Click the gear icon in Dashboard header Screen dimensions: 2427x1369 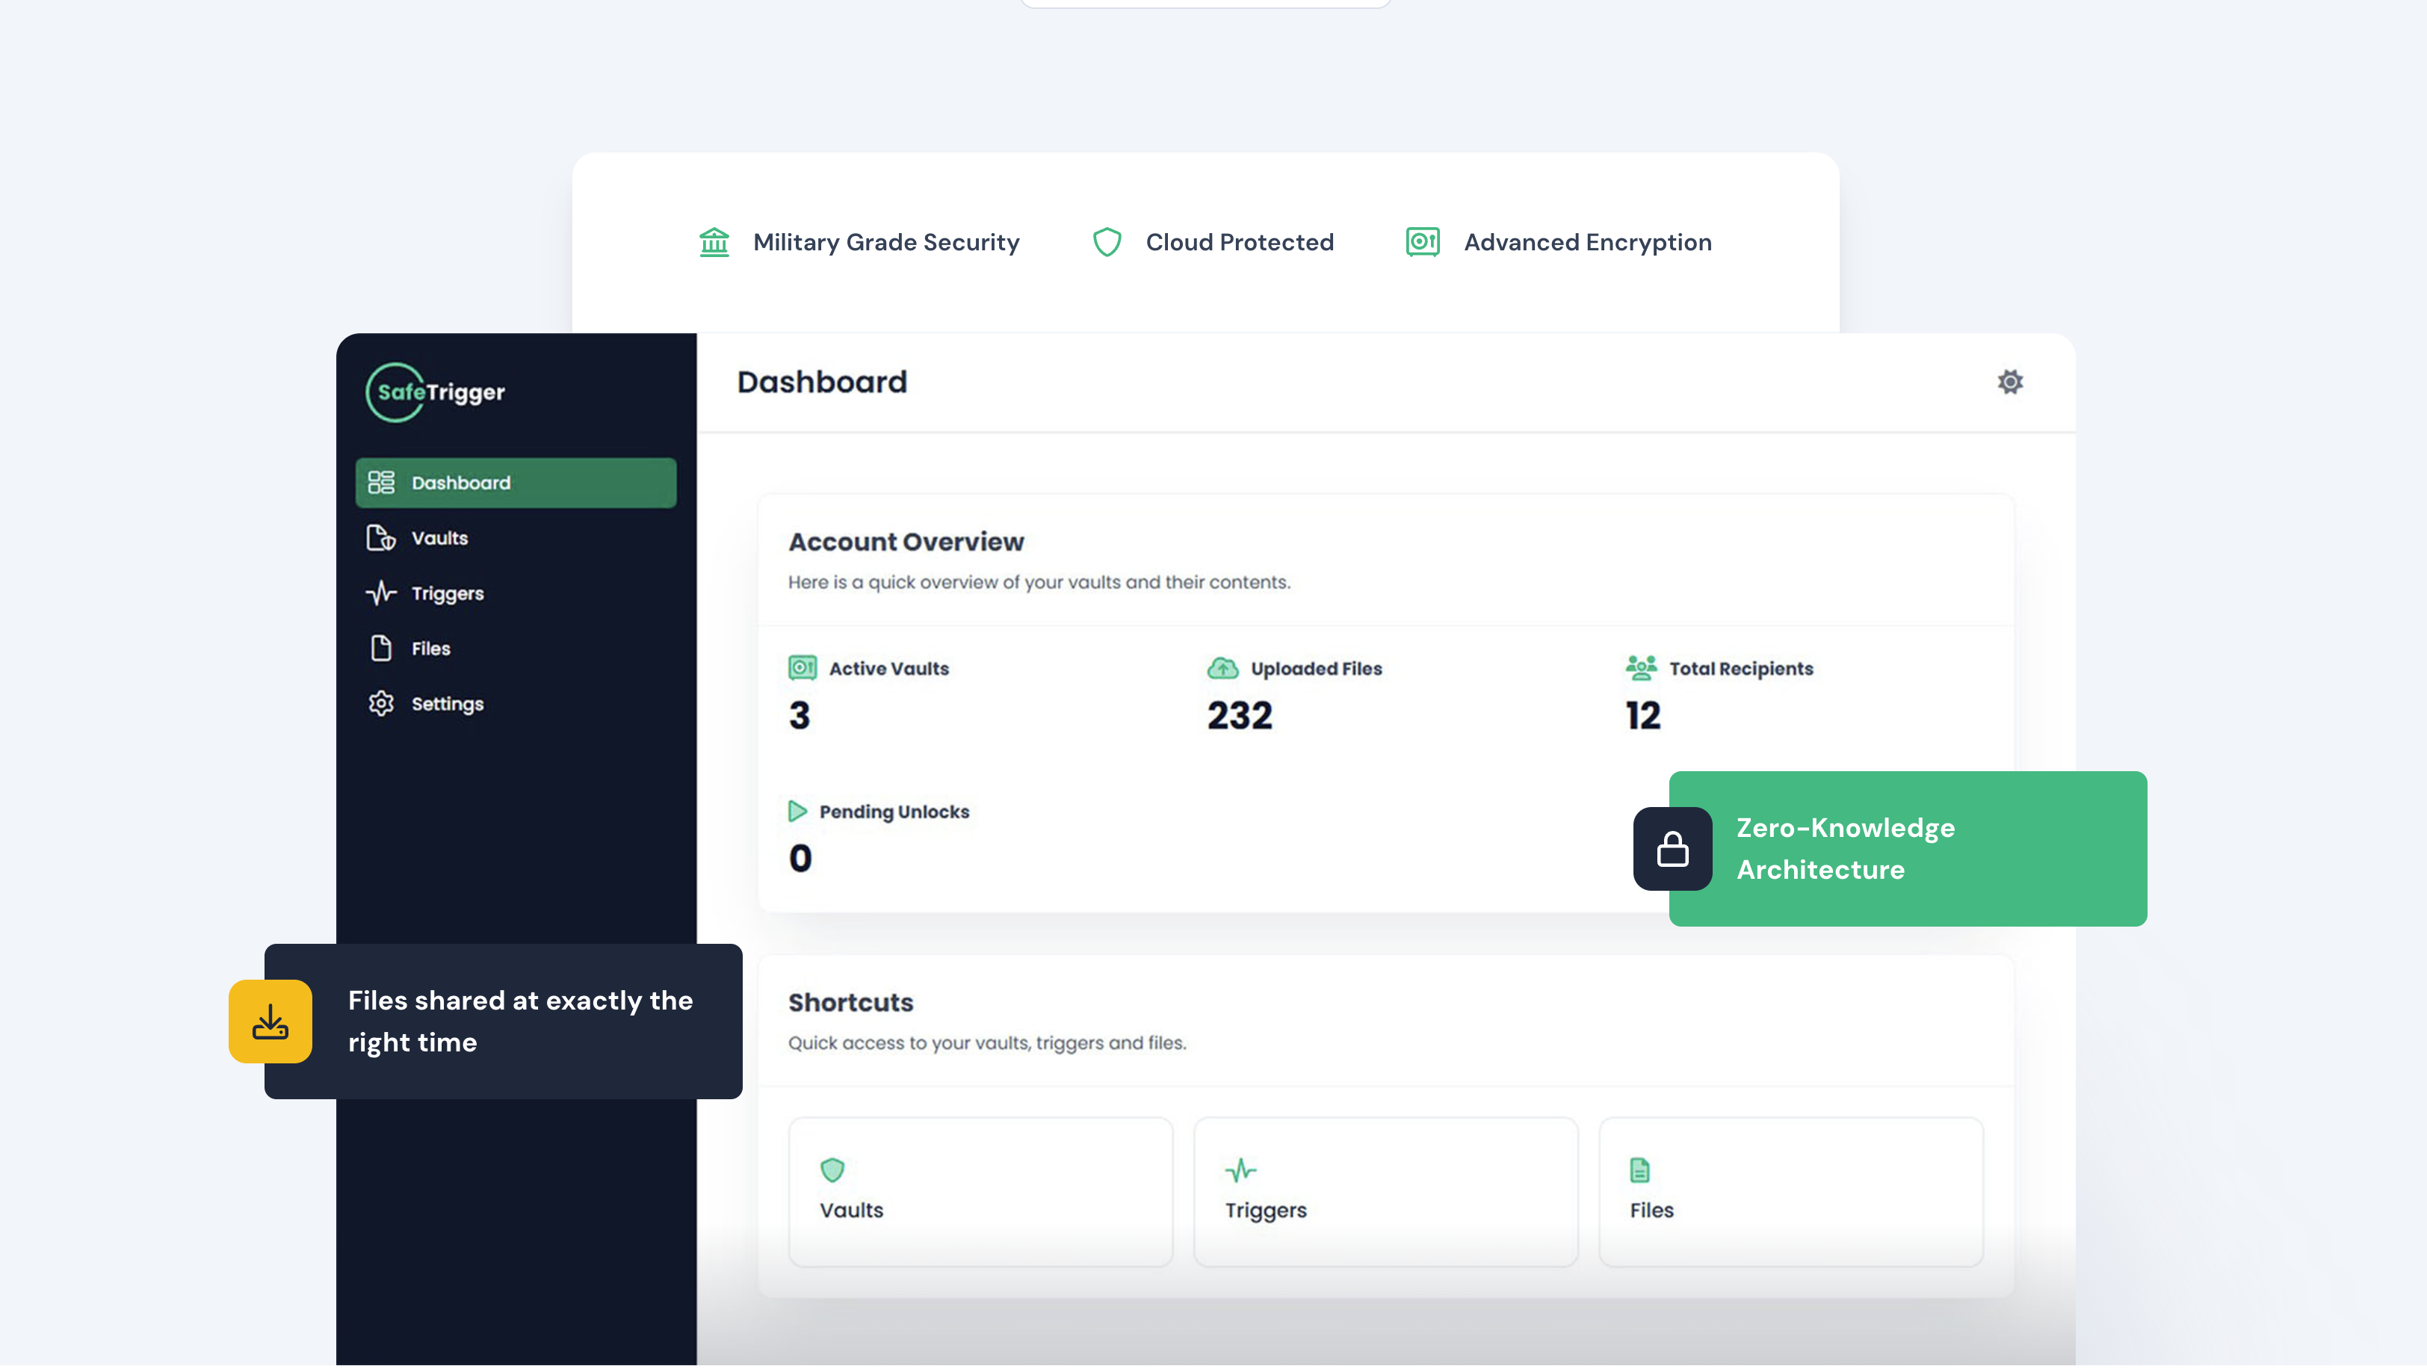coord(2009,383)
